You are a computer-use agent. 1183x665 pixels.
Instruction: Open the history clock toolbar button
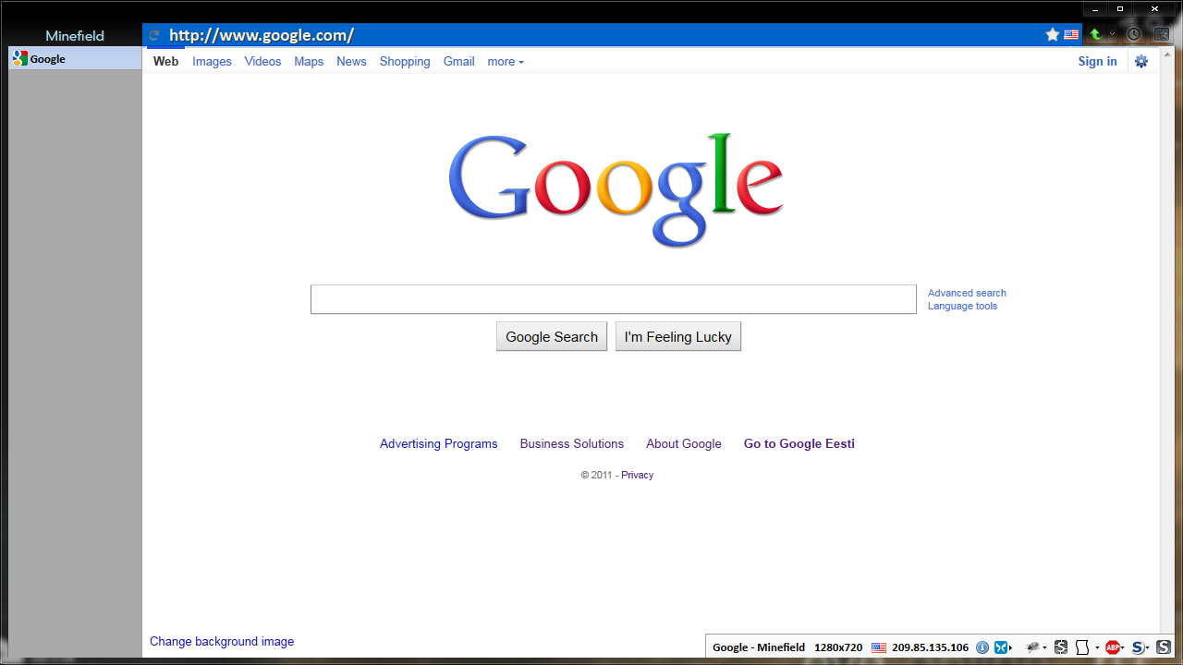1134,34
